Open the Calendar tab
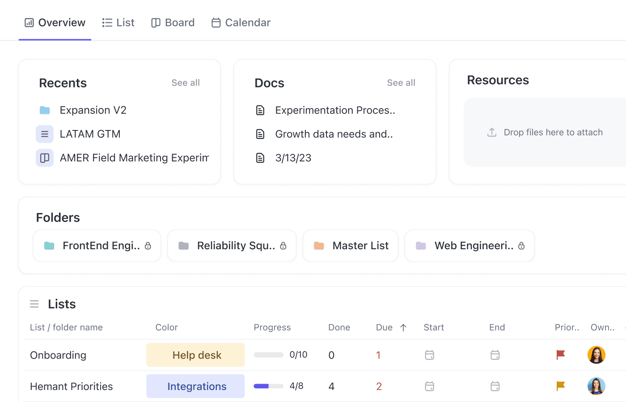 (241, 22)
